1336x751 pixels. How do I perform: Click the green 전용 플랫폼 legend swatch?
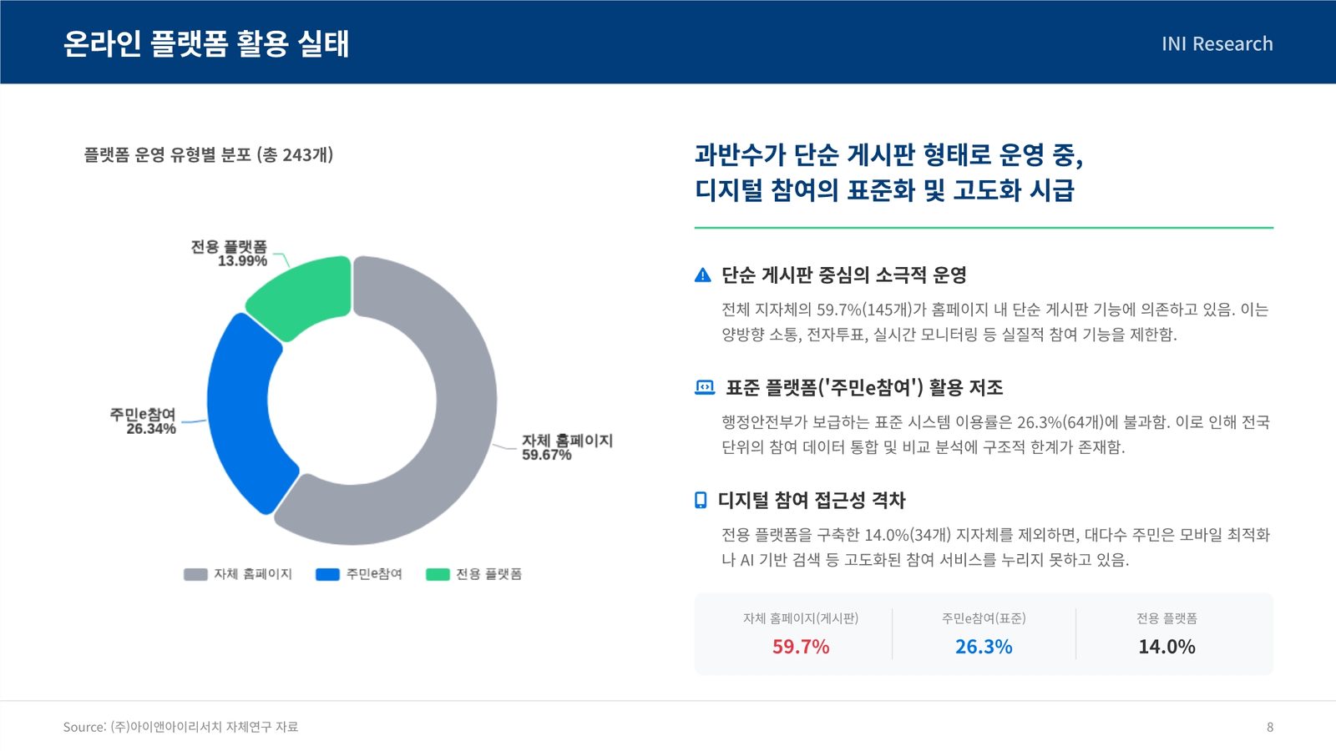point(438,574)
